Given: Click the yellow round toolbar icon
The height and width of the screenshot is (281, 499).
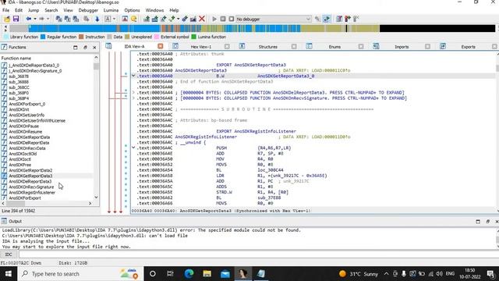Looking at the screenshot, I should pos(133,19).
